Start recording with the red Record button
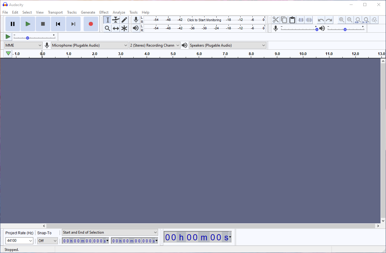This screenshot has height=253, width=386. tap(91, 24)
